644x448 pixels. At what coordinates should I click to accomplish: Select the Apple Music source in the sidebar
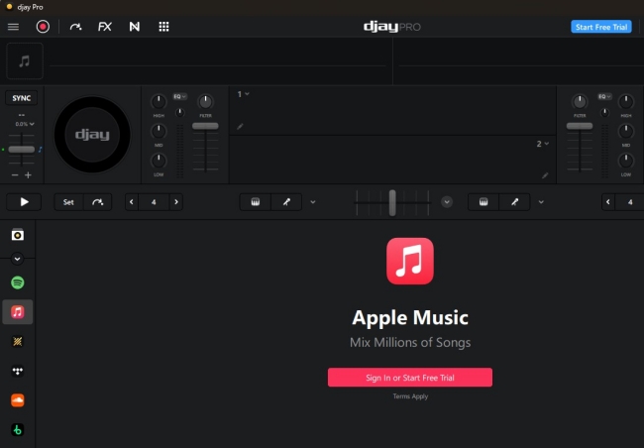point(17,312)
